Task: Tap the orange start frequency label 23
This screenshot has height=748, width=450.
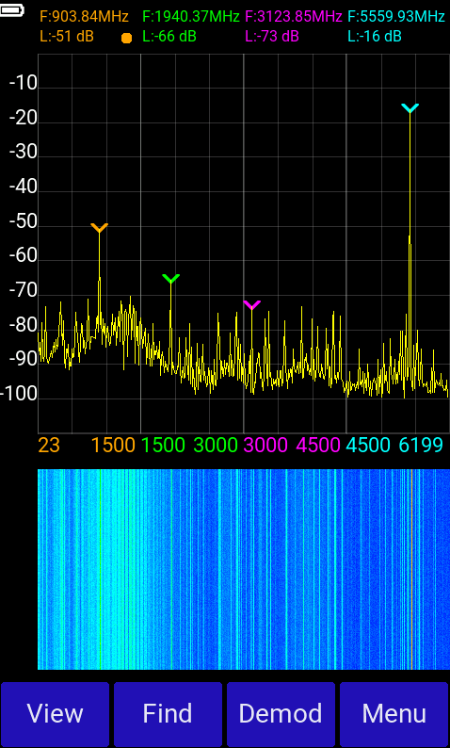Action: pos(49,445)
